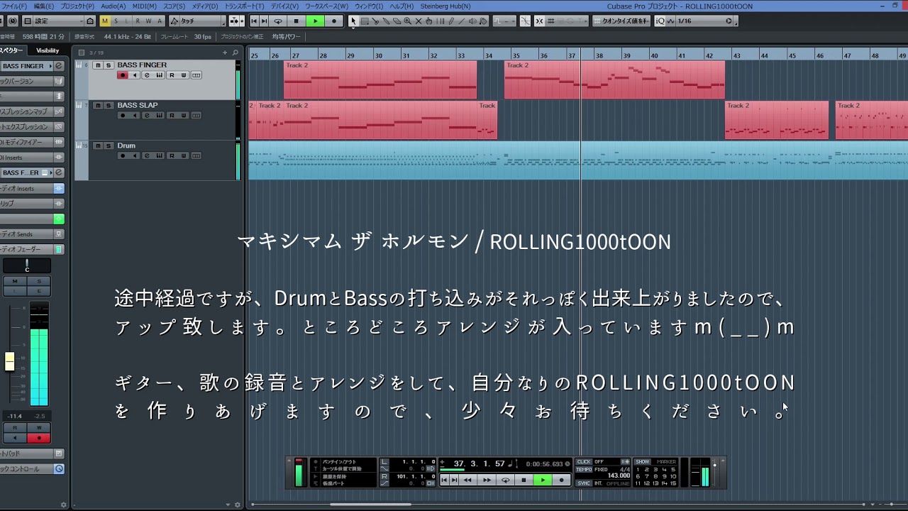The image size is (908, 511).
Task: Select the Play speaker tool
Action: 472,21
